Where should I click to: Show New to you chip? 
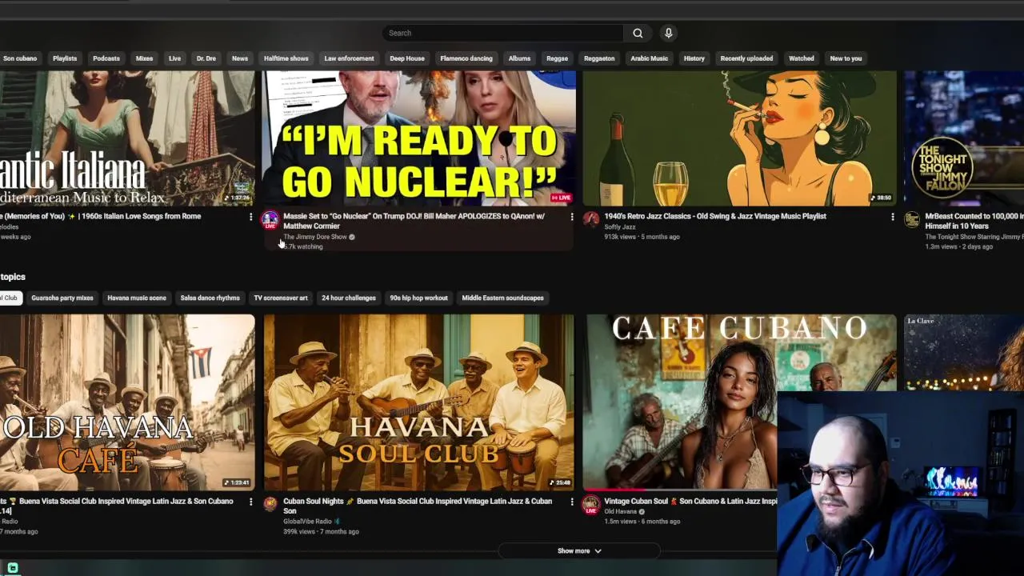click(x=846, y=58)
